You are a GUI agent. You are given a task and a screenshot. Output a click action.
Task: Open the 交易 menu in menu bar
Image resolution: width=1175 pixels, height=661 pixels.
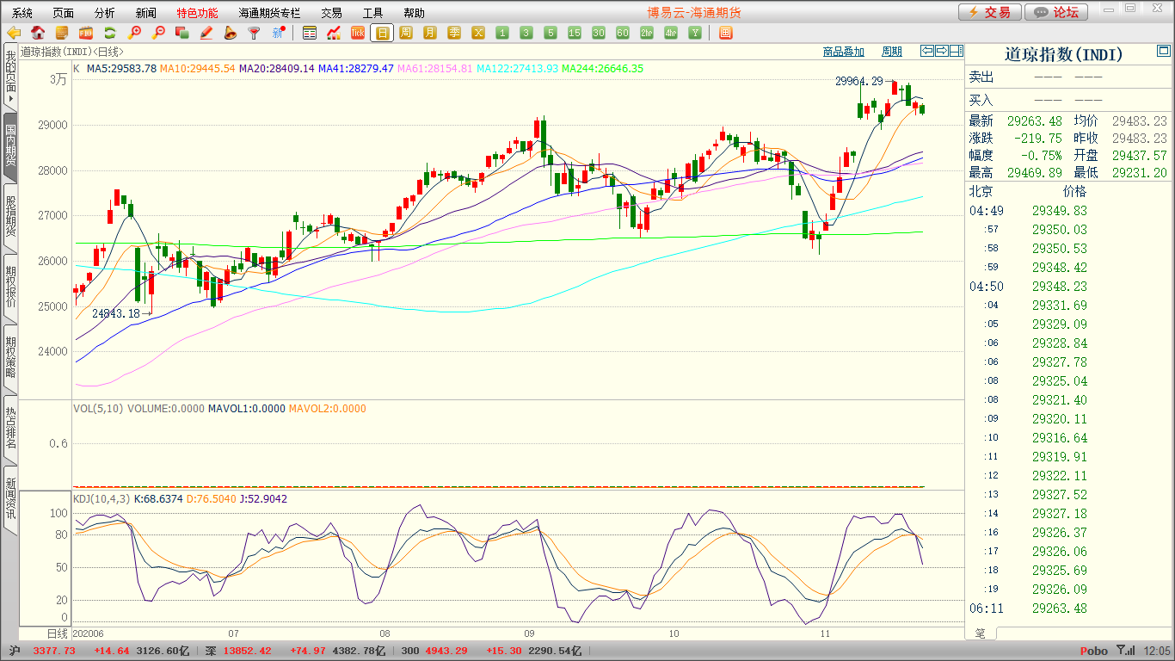tap(331, 13)
